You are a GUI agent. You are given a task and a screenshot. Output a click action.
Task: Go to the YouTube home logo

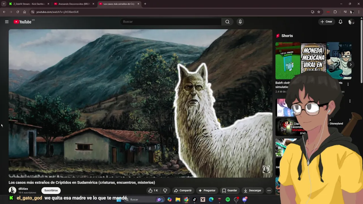tap(23, 22)
